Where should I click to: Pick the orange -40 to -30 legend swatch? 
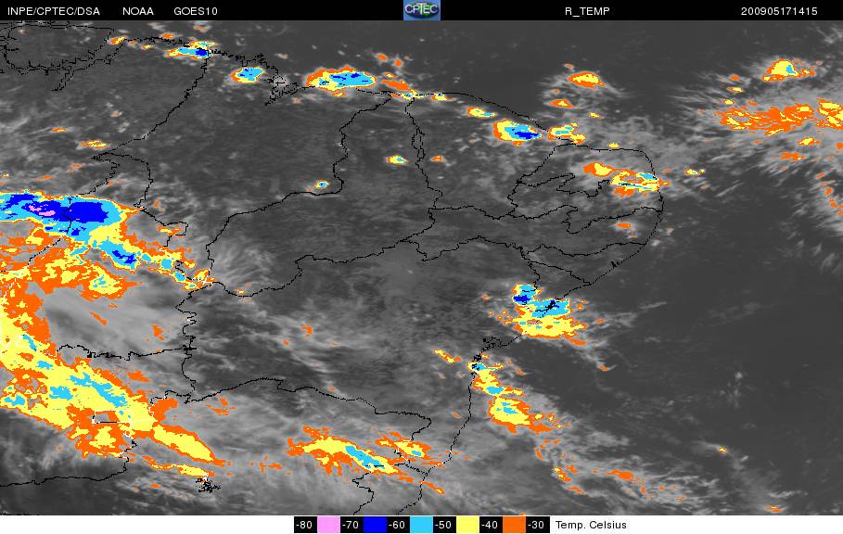pyautogui.click(x=514, y=525)
